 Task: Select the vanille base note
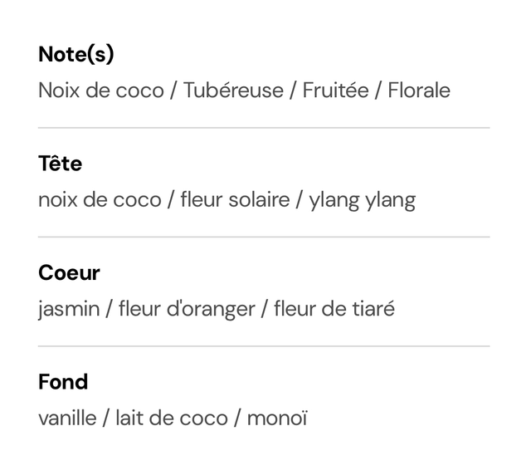68,419
